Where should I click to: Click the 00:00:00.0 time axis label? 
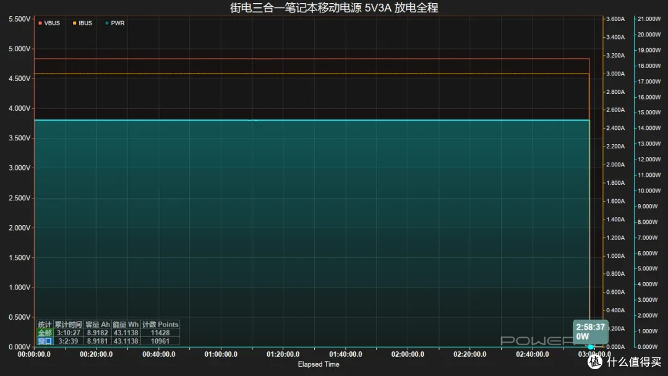tap(34, 354)
